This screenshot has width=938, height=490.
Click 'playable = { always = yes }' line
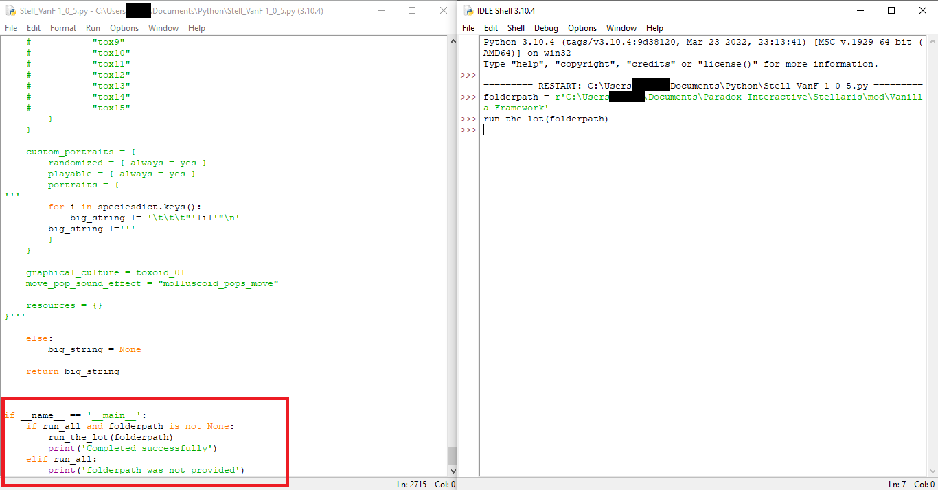(x=122, y=174)
